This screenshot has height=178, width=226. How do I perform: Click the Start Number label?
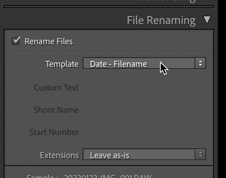(x=54, y=132)
